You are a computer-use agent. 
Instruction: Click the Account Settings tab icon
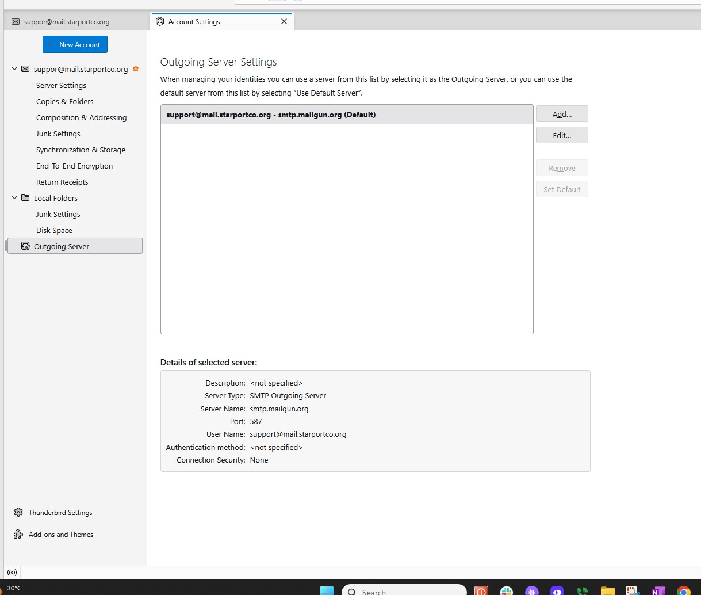160,22
